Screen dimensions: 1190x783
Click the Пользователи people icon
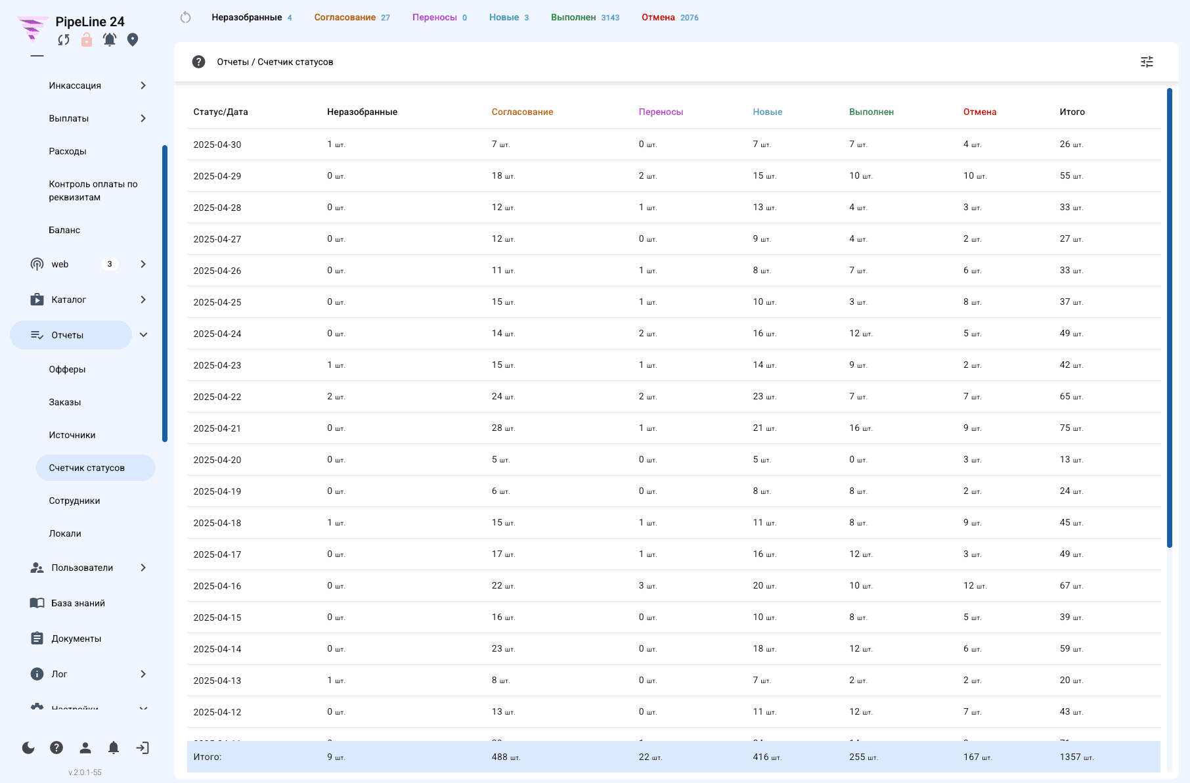[37, 568]
